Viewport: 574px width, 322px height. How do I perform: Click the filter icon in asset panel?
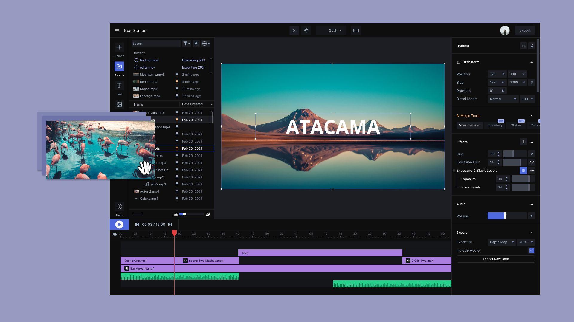point(186,44)
